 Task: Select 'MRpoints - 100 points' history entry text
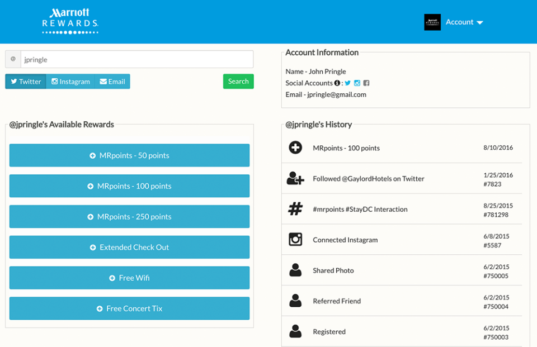(346, 148)
